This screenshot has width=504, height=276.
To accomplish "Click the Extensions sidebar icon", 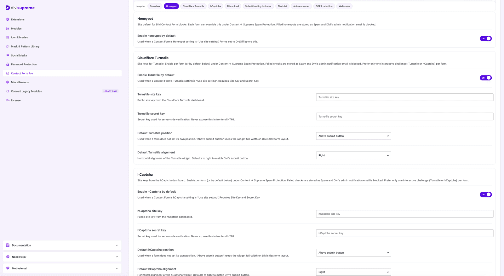I will click(8, 19).
